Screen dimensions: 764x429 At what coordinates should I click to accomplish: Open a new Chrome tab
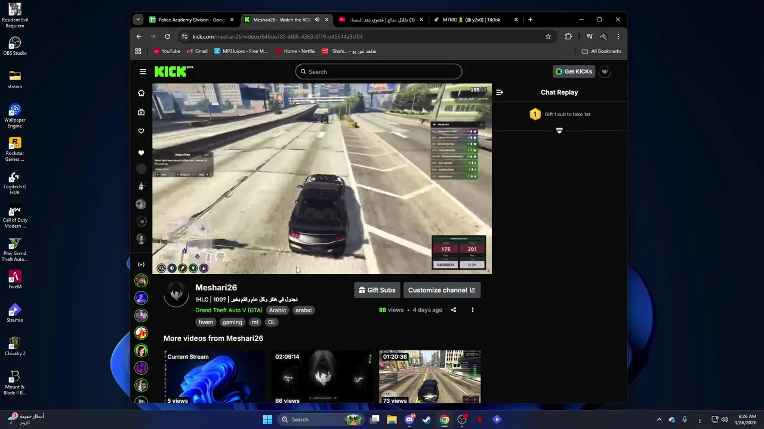pos(530,20)
